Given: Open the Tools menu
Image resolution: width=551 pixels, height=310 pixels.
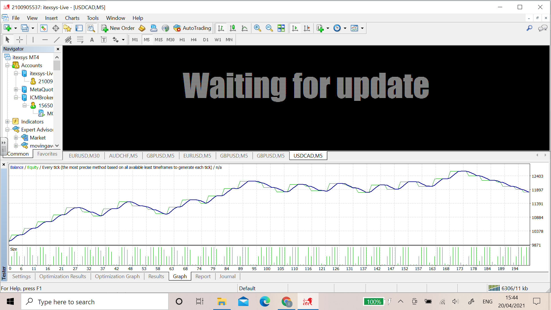Looking at the screenshot, I should point(93,18).
